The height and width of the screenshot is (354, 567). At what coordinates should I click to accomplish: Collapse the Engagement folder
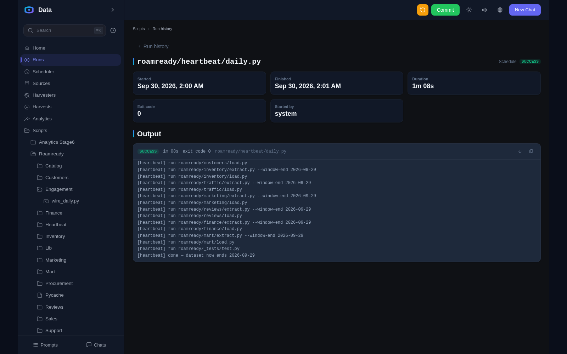point(77,189)
